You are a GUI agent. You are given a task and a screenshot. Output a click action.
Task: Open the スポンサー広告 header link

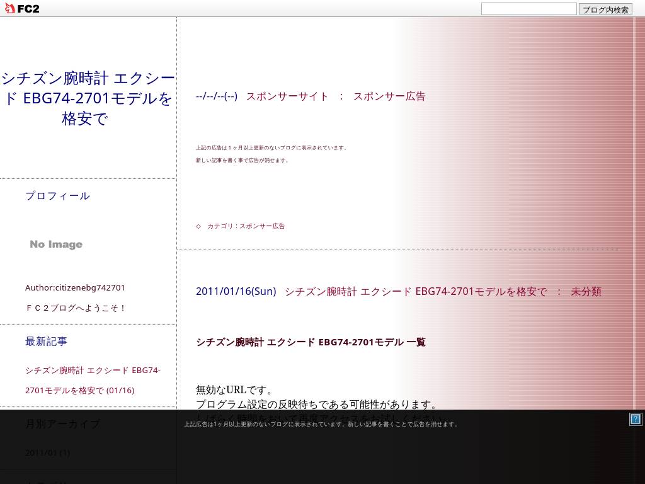[x=389, y=96]
